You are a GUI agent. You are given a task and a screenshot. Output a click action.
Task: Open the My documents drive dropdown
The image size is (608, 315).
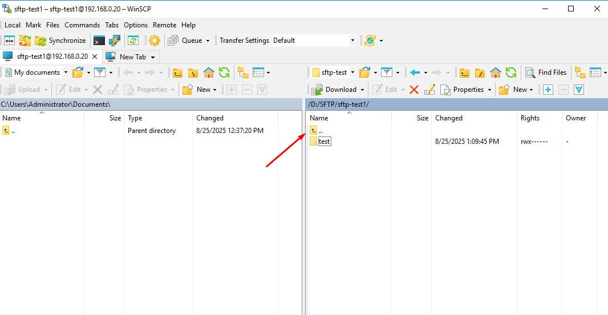pyautogui.click(x=36, y=72)
